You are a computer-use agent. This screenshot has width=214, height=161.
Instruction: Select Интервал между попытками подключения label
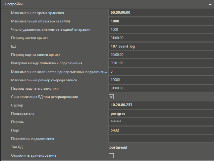tap(47, 63)
